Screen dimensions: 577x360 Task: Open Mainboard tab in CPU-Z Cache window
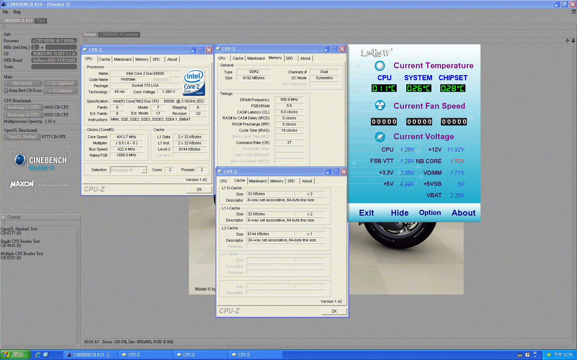point(258,181)
